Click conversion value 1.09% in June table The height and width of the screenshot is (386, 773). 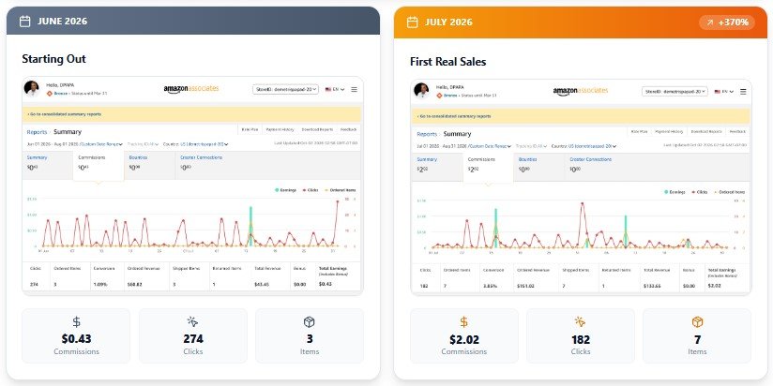tap(100, 285)
